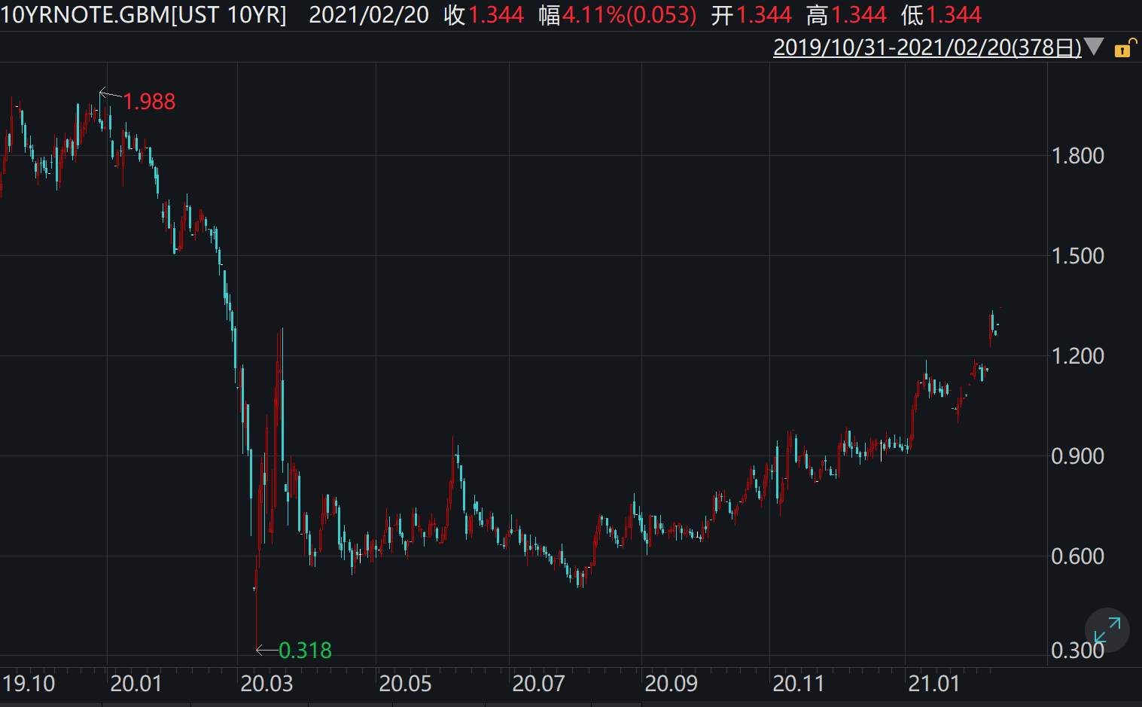Image resolution: width=1142 pixels, height=707 pixels.
Task: Click the low price value after 低
Action: point(954,15)
